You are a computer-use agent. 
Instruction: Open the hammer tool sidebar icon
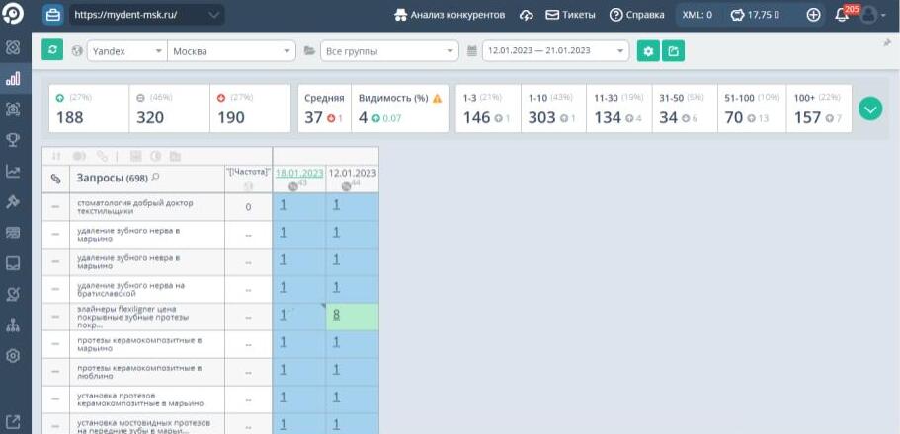click(x=13, y=201)
